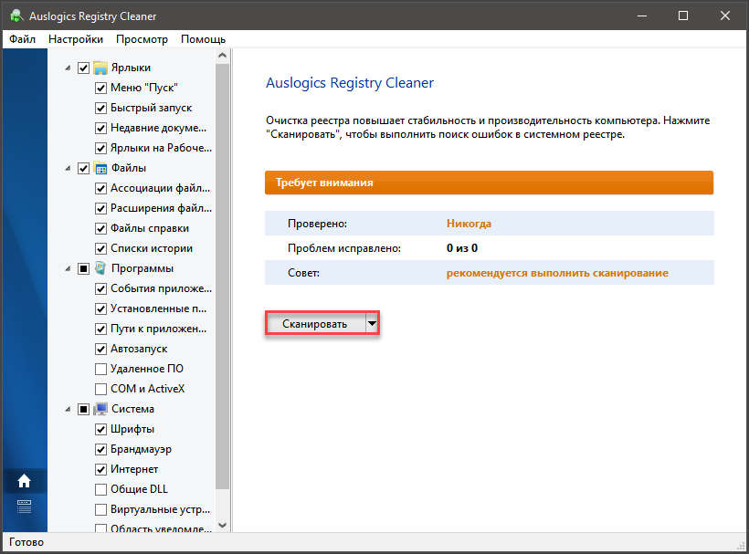The image size is (749, 554).
Task: Open the Просмотр menu
Action: (x=142, y=39)
